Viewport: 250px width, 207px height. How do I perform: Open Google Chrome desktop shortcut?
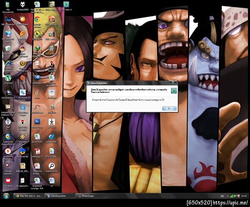(x=37, y=22)
